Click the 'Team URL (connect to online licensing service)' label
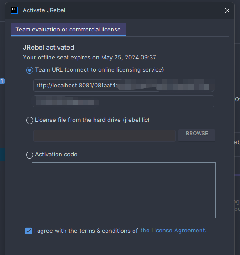240x255 pixels. pos(99,70)
